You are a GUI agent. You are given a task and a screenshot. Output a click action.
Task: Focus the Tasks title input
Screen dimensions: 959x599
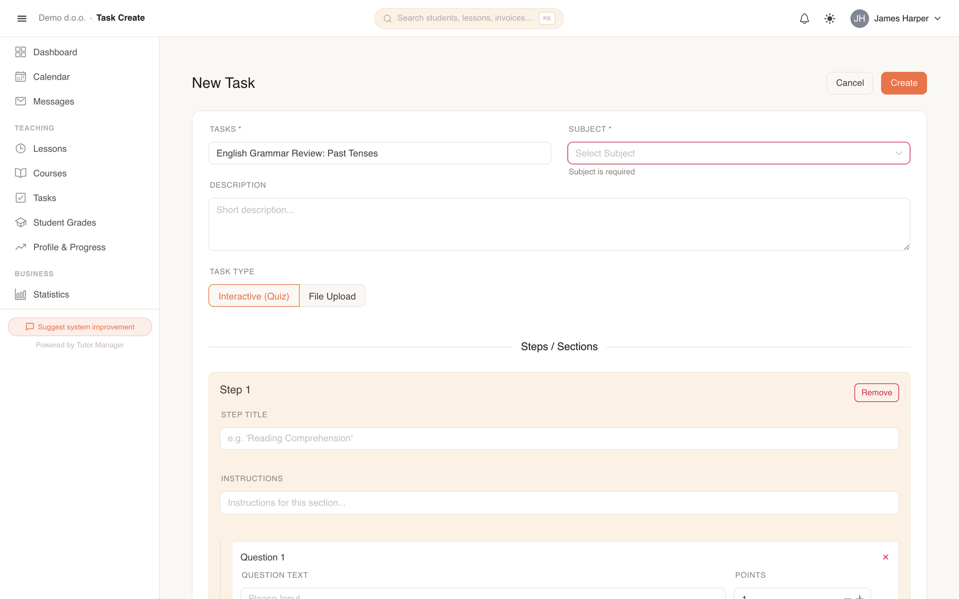click(x=380, y=153)
